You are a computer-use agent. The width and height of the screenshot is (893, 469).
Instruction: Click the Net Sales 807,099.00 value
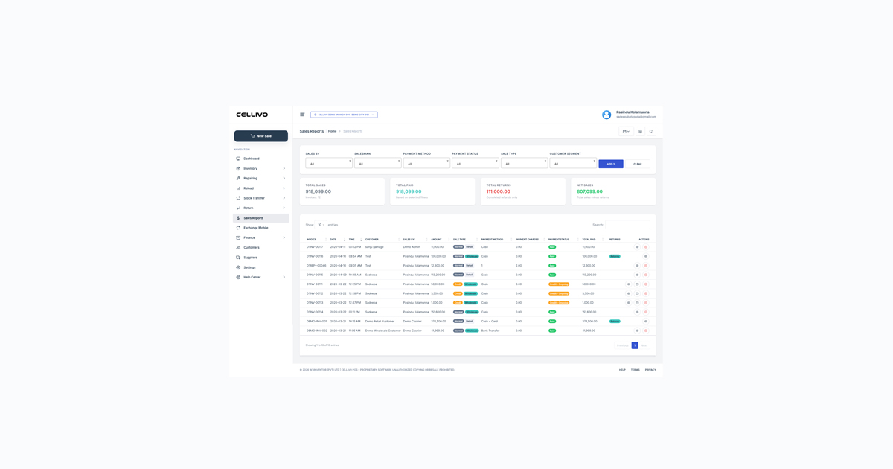589,191
